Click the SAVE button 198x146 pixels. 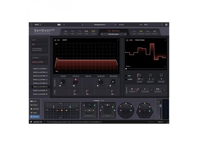click(121, 25)
